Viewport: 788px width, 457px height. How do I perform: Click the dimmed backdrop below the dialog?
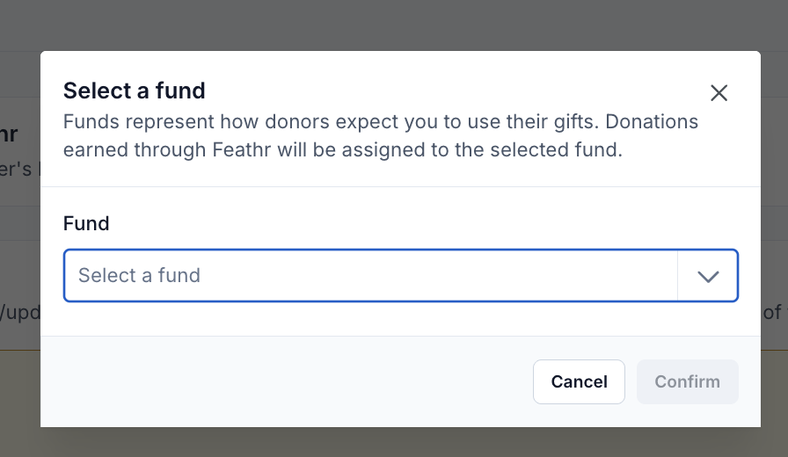point(394,442)
